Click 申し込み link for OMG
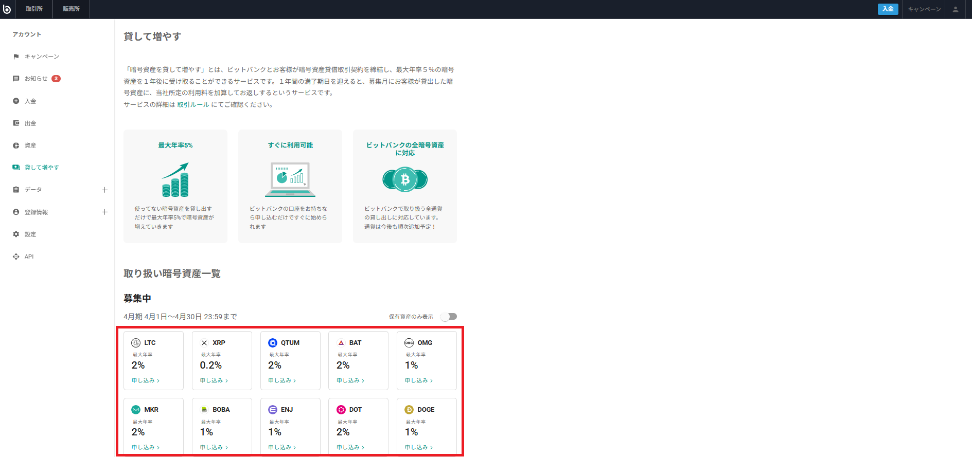This screenshot has height=457, width=972. tap(419, 380)
